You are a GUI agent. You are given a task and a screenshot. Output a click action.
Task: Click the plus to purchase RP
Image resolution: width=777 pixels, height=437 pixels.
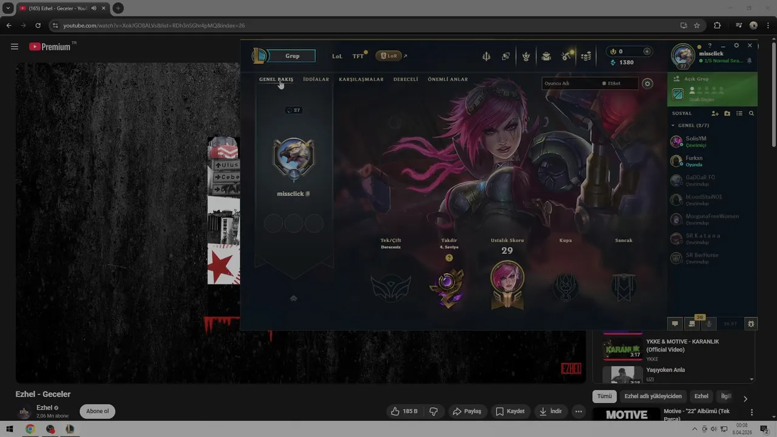[x=647, y=52]
